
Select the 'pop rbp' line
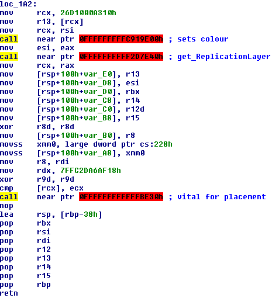[x=25, y=285]
